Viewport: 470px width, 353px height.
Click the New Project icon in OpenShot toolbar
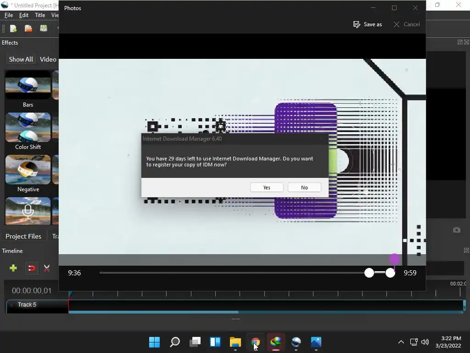[x=13, y=28]
